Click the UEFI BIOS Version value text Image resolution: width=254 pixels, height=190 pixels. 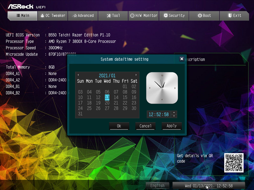(79, 35)
